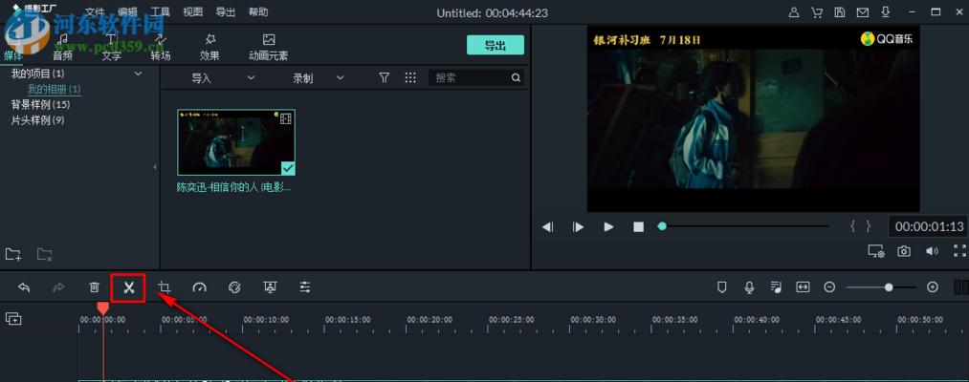The height and width of the screenshot is (382, 969).
Task: Open preview quality display settings
Action: pyautogui.click(x=875, y=251)
